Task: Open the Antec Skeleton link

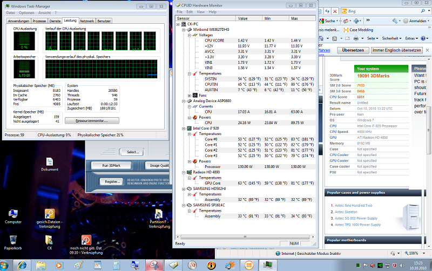Action: click(x=346, y=212)
